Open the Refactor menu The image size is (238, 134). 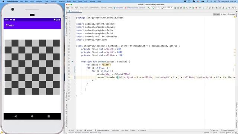tap(61, 1)
